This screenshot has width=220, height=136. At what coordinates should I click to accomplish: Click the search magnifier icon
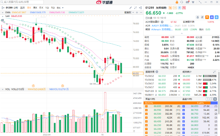pyautogui.click(x=2, y=2)
